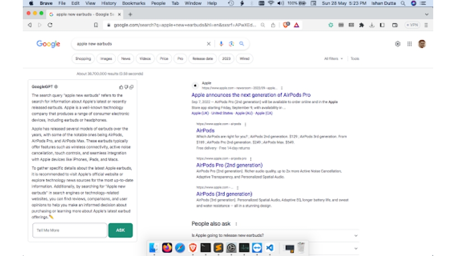Image resolution: width=456 pixels, height=256 pixels.
Task: Open Sublime Text from the Dock
Action: coord(218,248)
